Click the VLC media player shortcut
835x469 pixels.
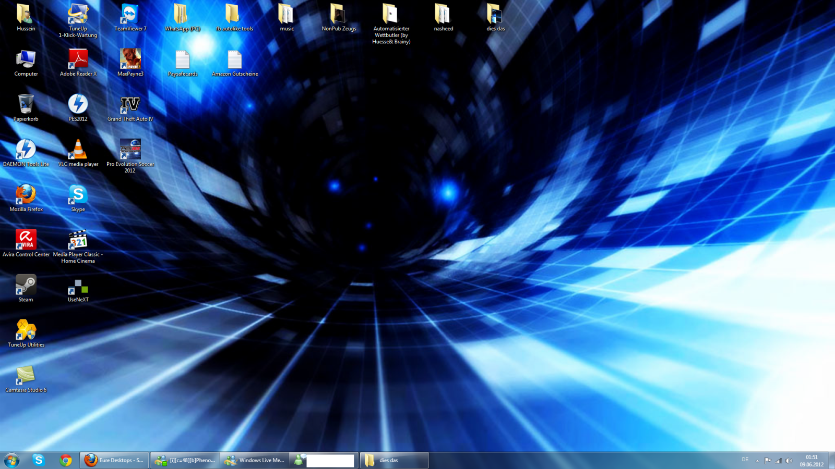pyautogui.click(x=78, y=150)
